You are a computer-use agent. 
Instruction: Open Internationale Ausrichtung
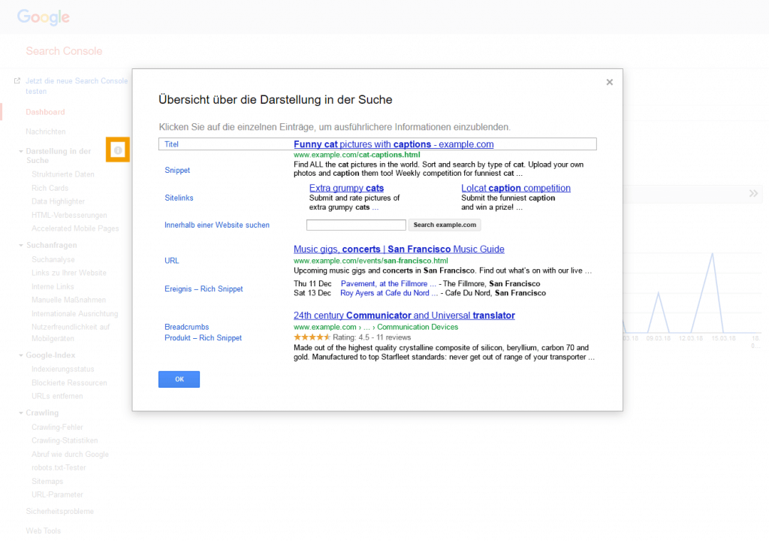(74, 313)
